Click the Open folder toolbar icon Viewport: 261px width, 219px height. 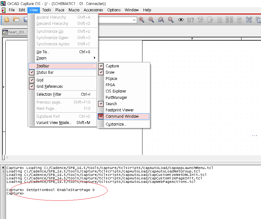pos(16,20)
